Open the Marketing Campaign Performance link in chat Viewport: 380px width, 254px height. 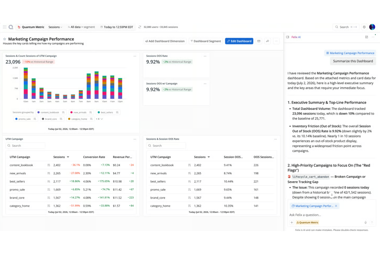(x=350, y=53)
